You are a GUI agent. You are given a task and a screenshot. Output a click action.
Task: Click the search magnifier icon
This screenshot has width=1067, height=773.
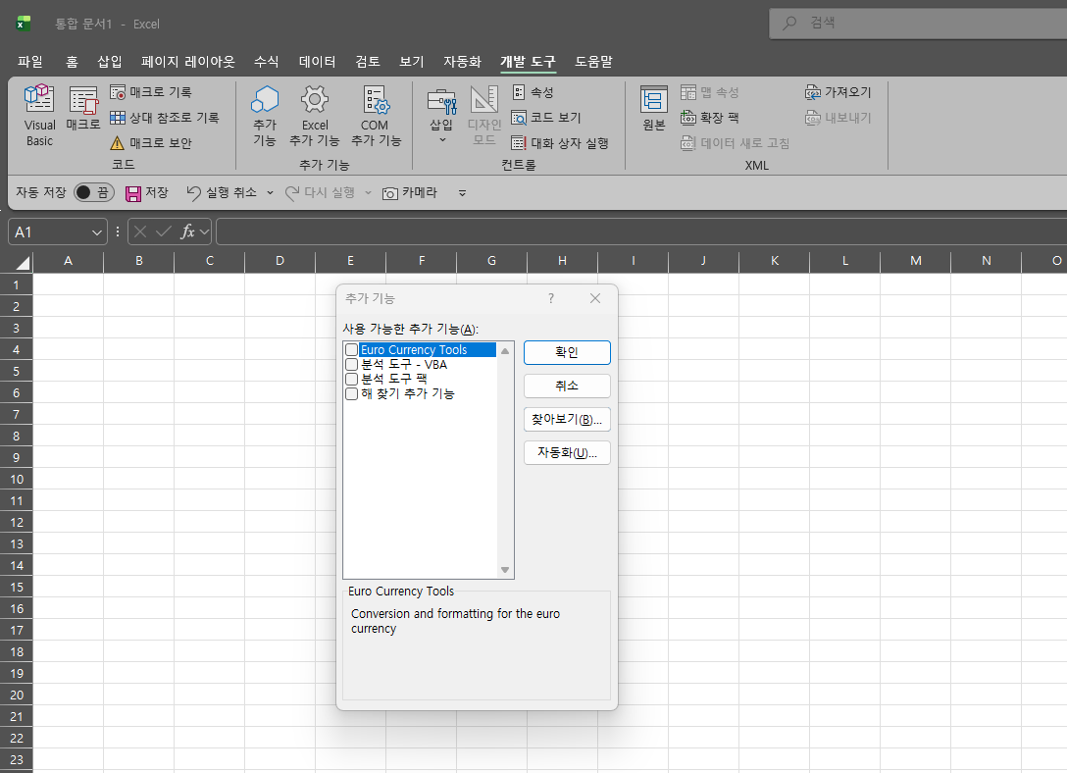click(789, 24)
